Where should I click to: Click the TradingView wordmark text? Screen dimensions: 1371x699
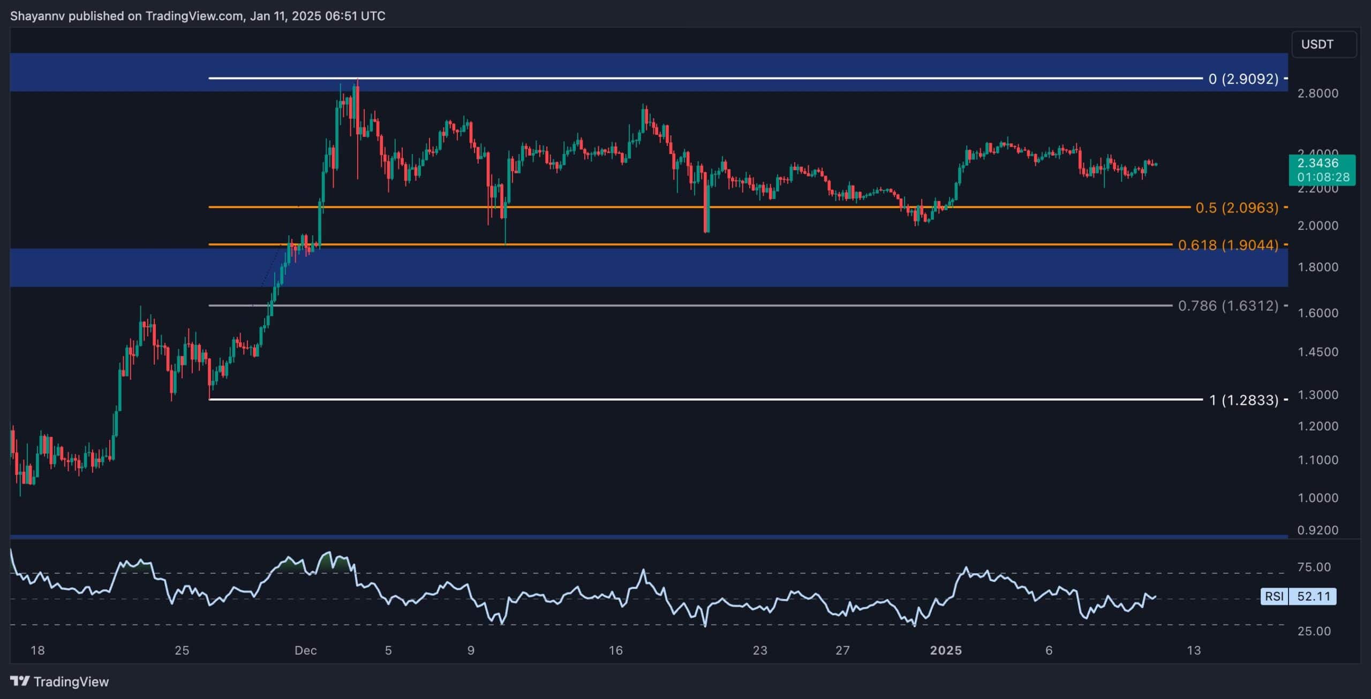coord(71,681)
